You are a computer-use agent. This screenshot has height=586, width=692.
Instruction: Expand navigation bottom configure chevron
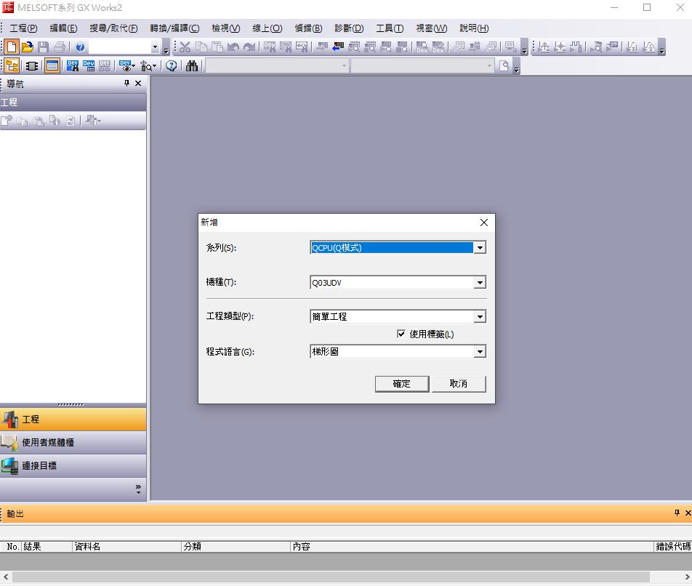coord(138,489)
